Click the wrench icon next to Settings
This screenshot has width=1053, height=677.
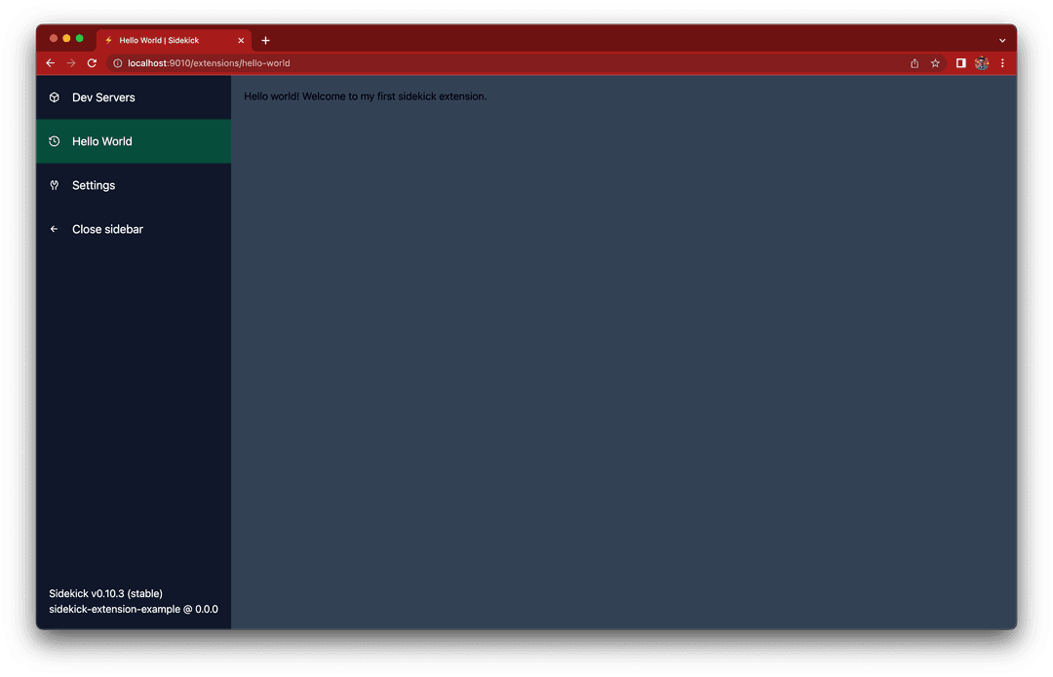pyautogui.click(x=55, y=185)
